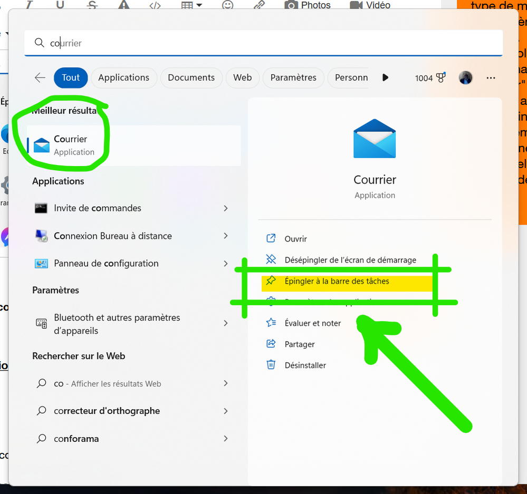
Task: Expand the conforama web suggestion
Action: pyautogui.click(x=226, y=439)
